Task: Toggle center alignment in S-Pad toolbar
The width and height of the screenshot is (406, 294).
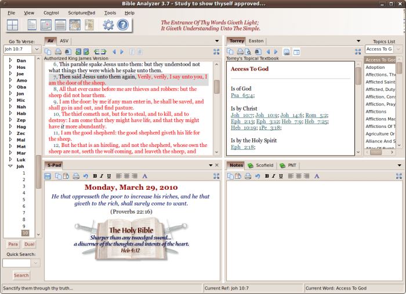Action: (126, 176)
